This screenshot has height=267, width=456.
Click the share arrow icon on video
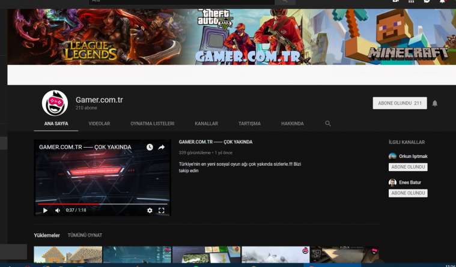click(x=162, y=148)
